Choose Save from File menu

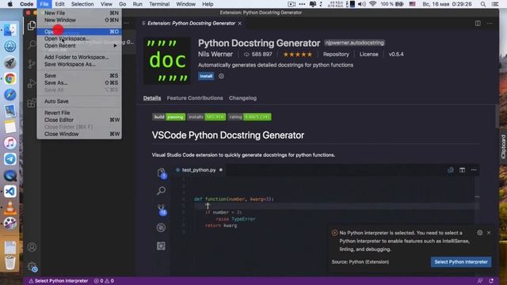click(79, 76)
